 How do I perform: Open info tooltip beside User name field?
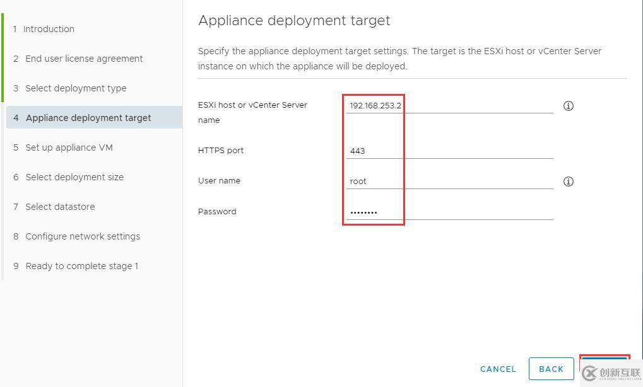(568, 182)
